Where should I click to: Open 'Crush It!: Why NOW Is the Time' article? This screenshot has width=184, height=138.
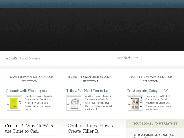coord(29,128)
